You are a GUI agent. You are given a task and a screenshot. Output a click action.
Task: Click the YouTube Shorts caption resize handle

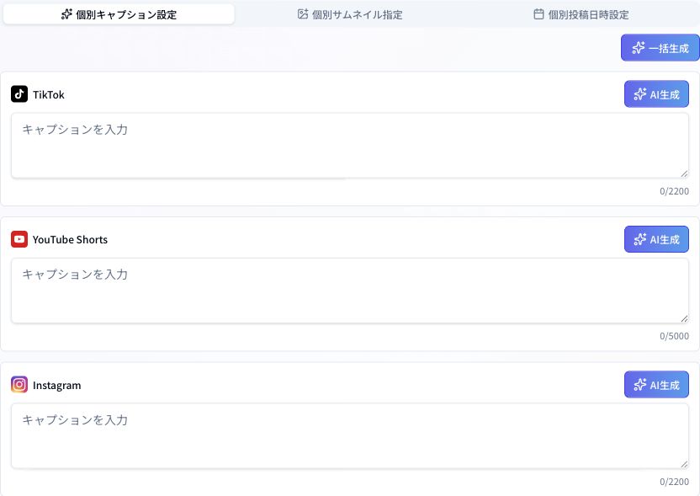[x=684, y=318]
